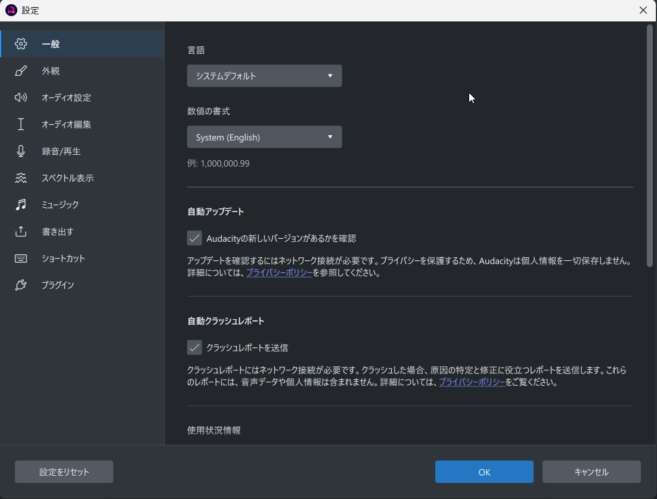Click the brush icon for 外観
657x499 pixels.
(x=20, y=71)
